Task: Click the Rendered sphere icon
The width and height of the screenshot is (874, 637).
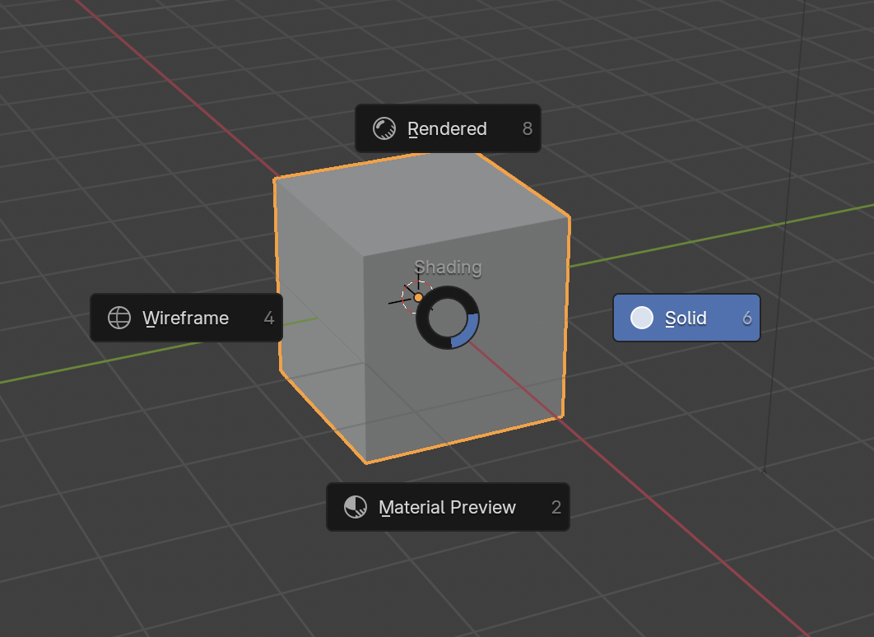Action: [384, 128]
